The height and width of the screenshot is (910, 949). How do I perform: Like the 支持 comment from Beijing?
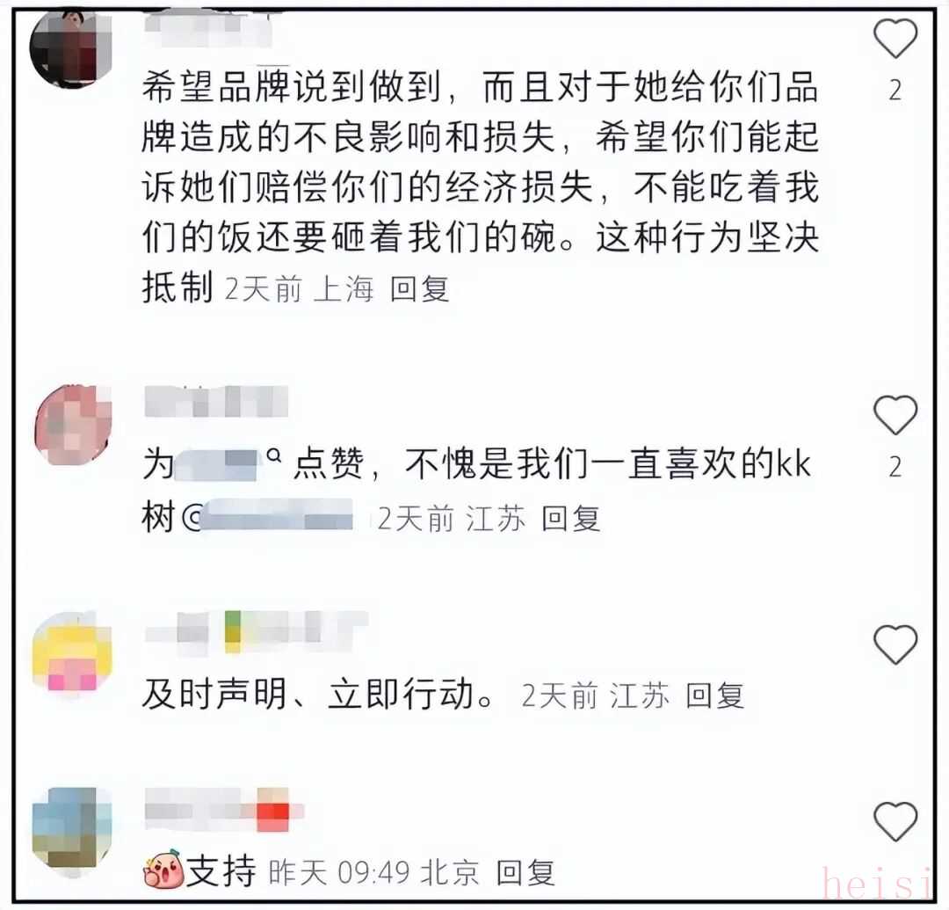point(895,821)
